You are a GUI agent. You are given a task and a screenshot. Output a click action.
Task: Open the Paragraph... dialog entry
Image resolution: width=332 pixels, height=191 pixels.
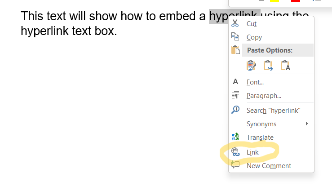[x=264, y=96]
